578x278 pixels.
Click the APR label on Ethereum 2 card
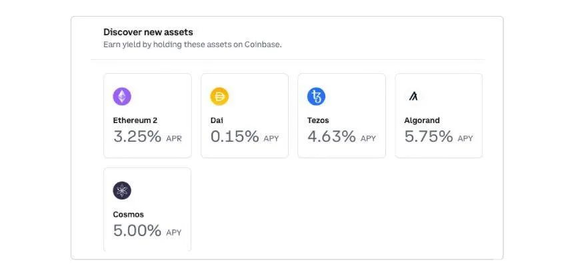pyautogui.click(x=173, y=139)
